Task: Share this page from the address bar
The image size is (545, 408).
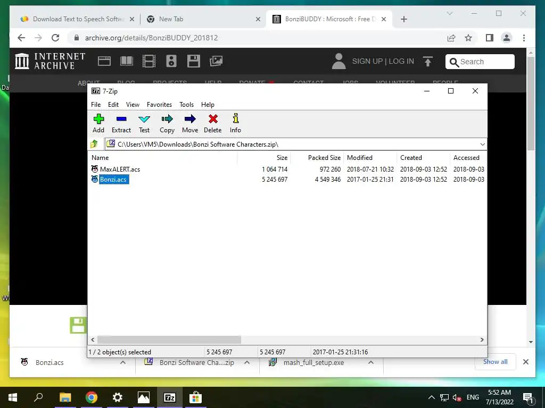Action: (451, 38)
